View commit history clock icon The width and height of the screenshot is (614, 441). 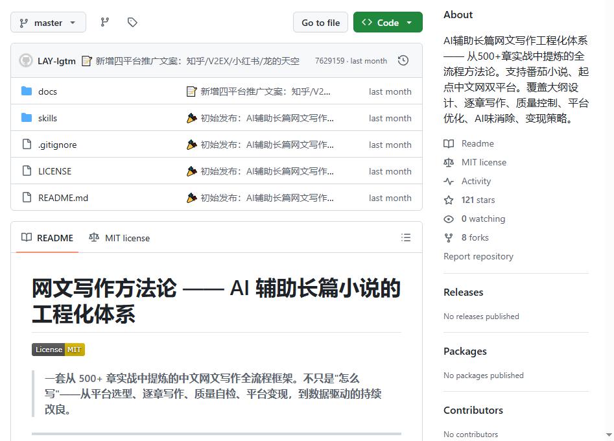coord(403,61)
